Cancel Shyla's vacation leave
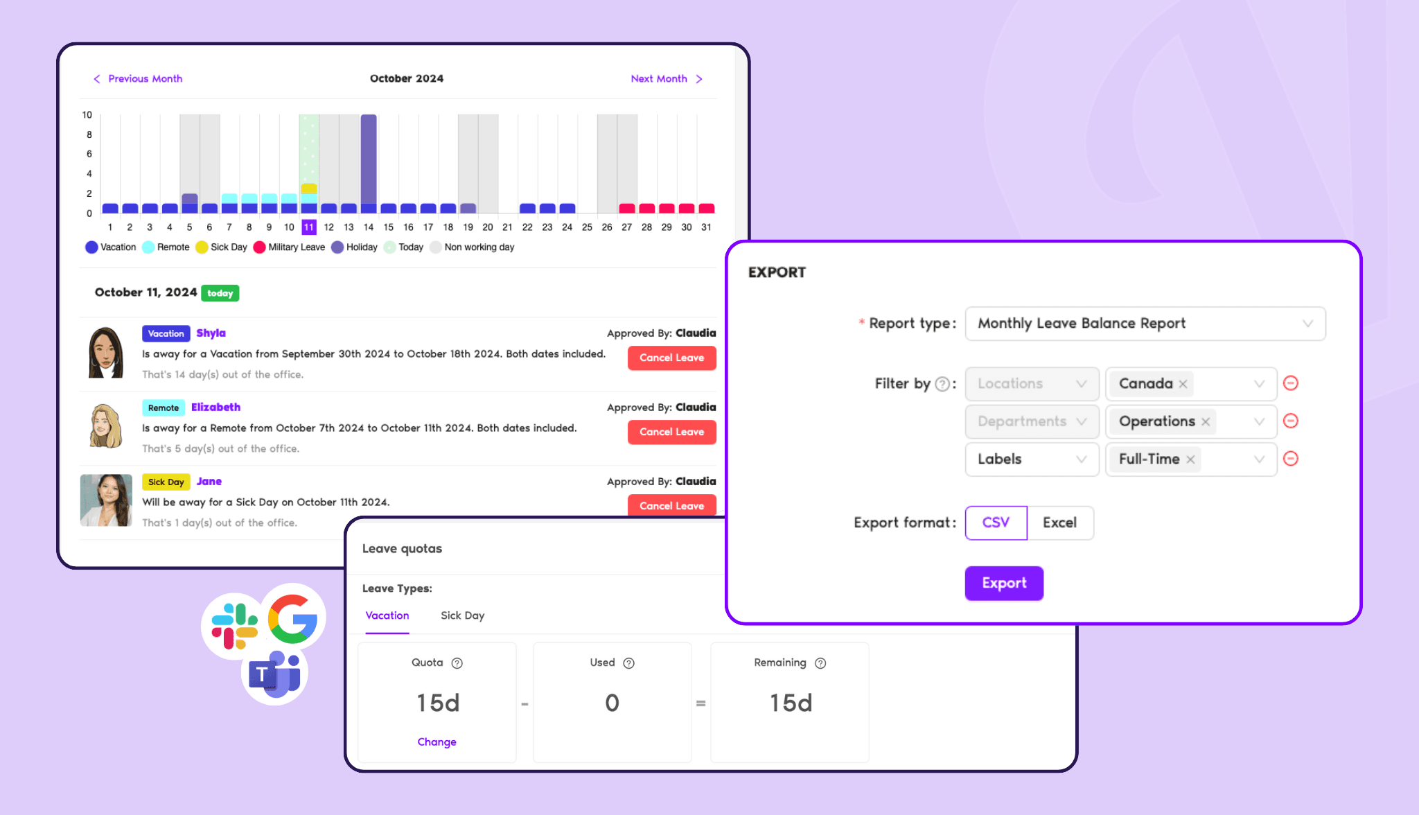 pyautogui.click(x=671, y=358)
